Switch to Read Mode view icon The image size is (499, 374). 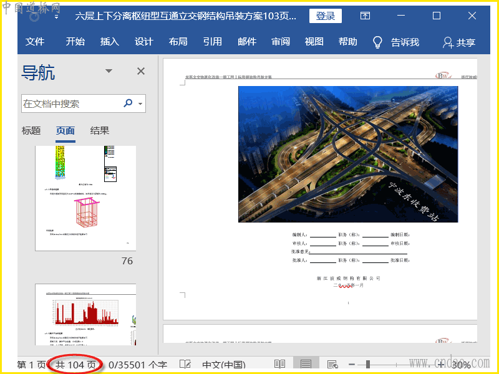click(279, 364)
